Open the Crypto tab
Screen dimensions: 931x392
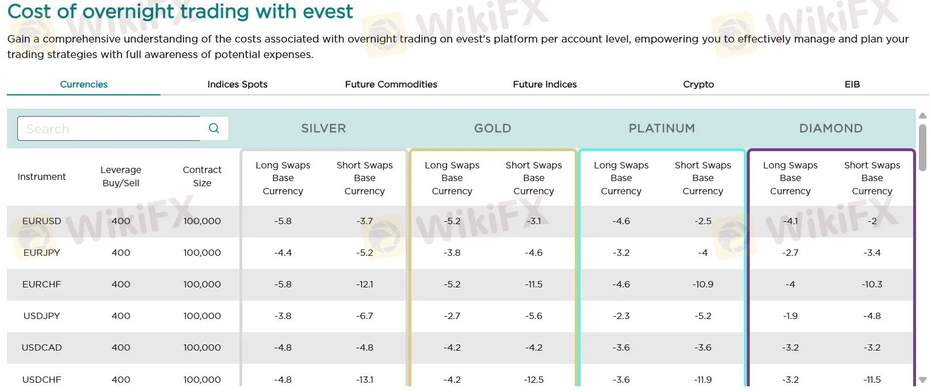(x=698, y=84)
